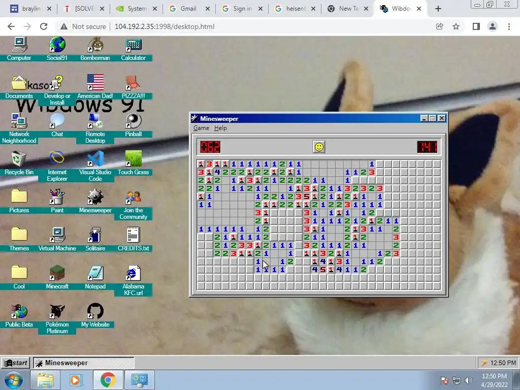Image resolution: width=520 pixels, height=390 pixels.
Task: Open the Help menu in Minesweeper
Action: click(220, 128)
